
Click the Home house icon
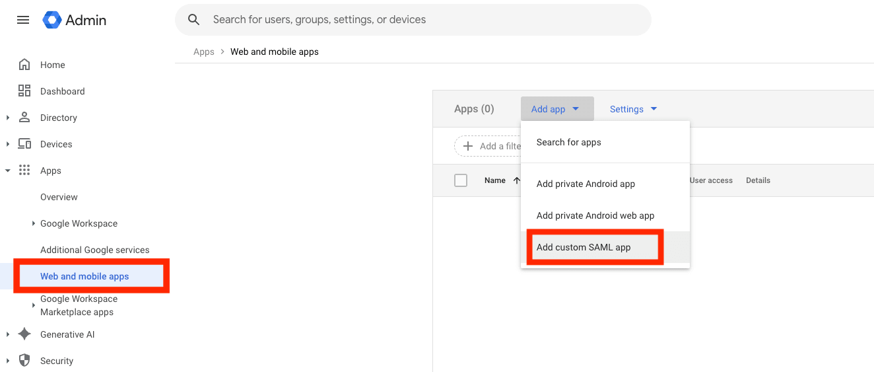point(24,65)
